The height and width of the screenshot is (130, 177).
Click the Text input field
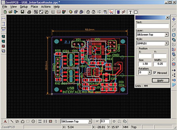pyautogui.click(x=152, y=26)
